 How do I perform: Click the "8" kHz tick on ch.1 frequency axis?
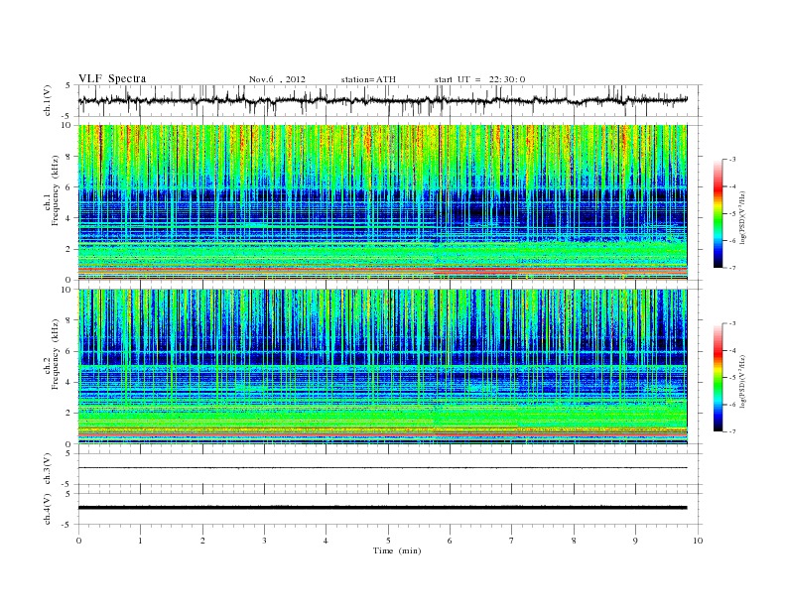point(68,157)
